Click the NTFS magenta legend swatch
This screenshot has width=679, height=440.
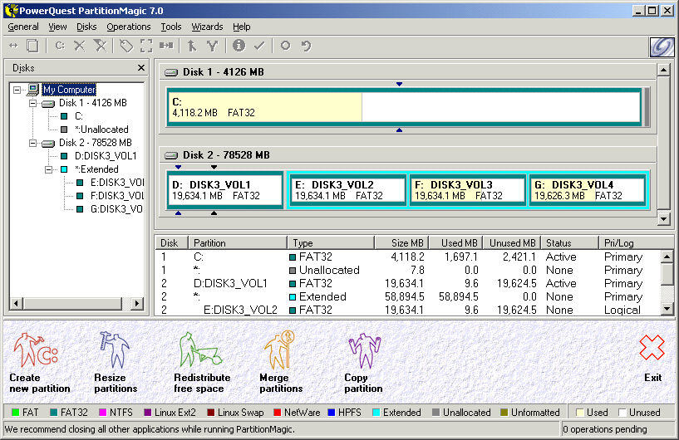coord(104,413)
